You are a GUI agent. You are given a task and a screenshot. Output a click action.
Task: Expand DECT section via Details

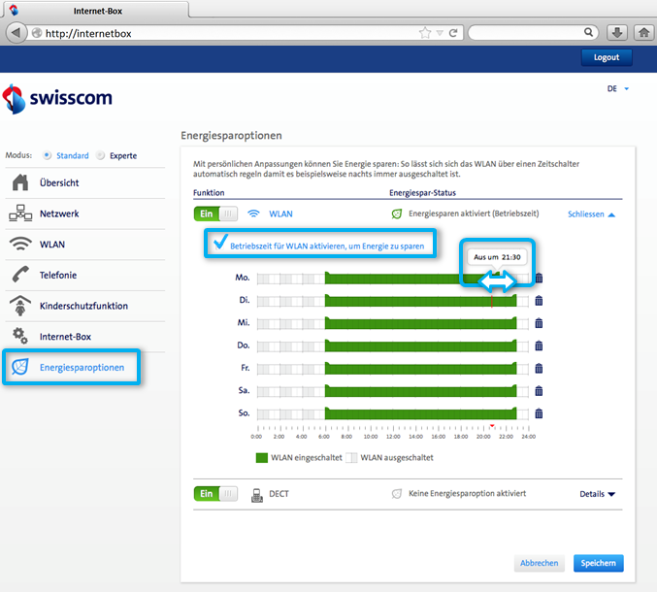click(x=597, y=494)
